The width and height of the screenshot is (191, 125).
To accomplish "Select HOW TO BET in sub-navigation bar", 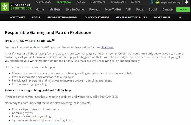I will [17, 18].
